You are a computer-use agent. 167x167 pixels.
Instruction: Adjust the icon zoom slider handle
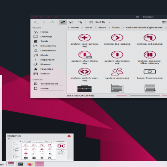(129, 96)
